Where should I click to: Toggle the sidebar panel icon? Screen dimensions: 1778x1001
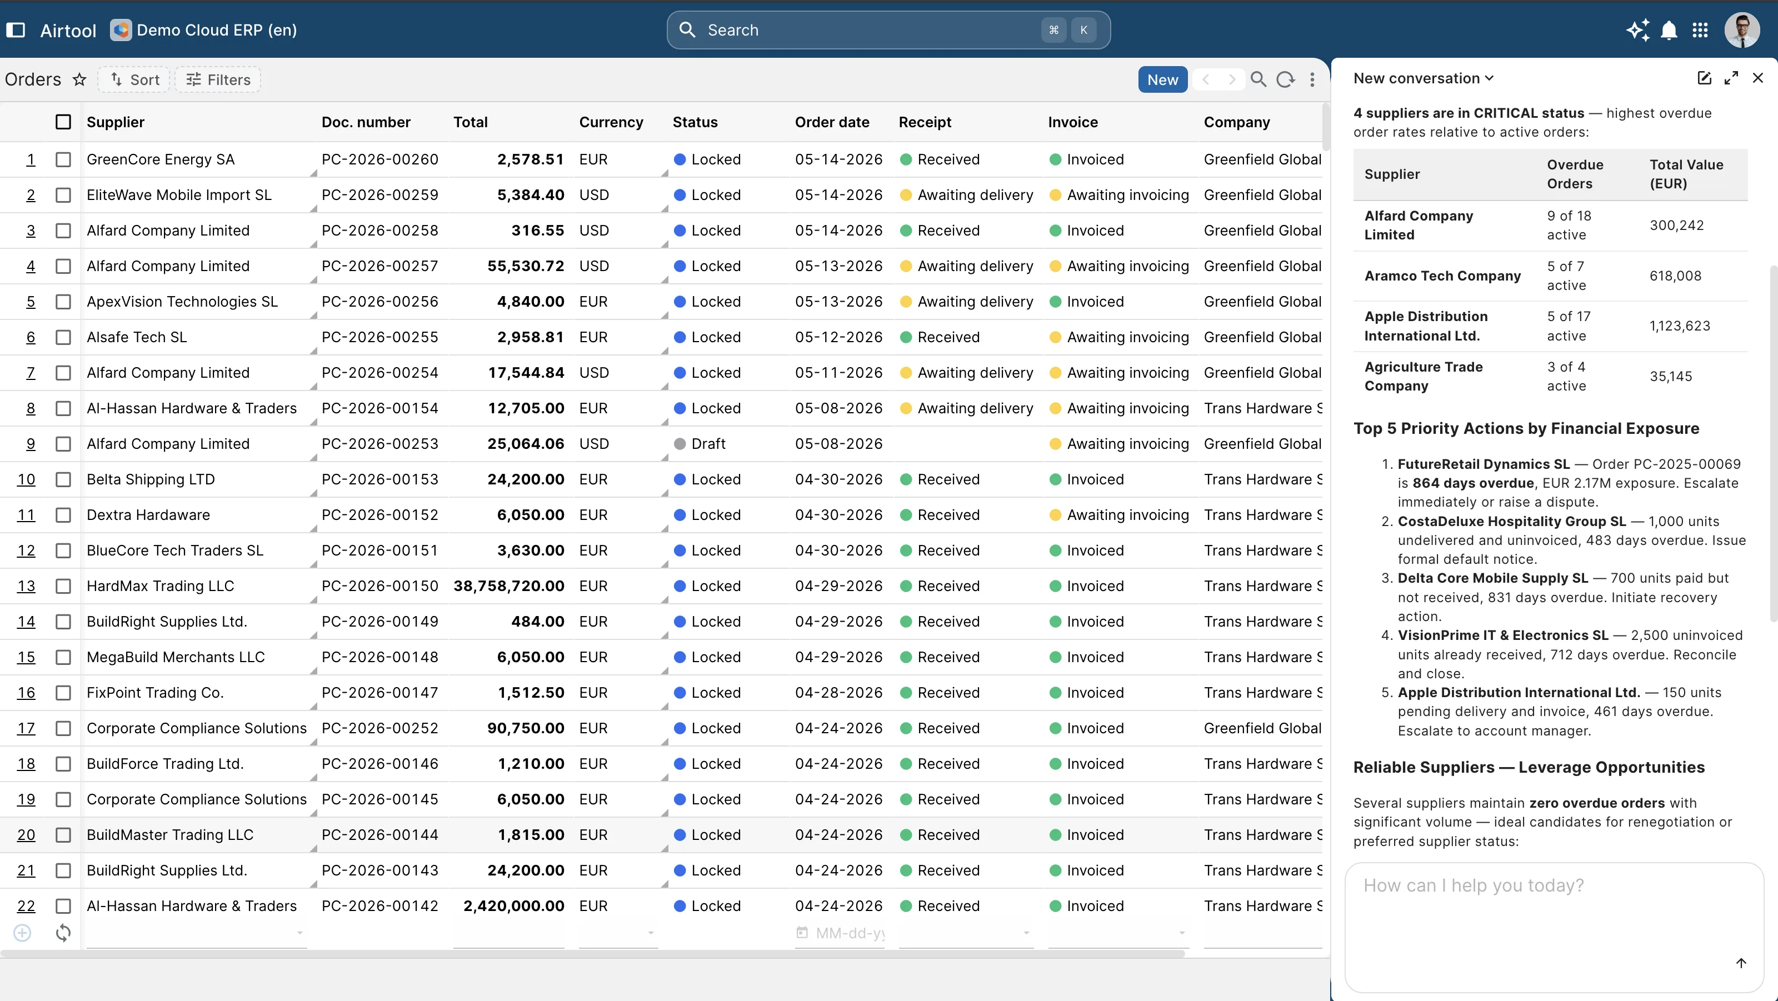coord(16,29)
